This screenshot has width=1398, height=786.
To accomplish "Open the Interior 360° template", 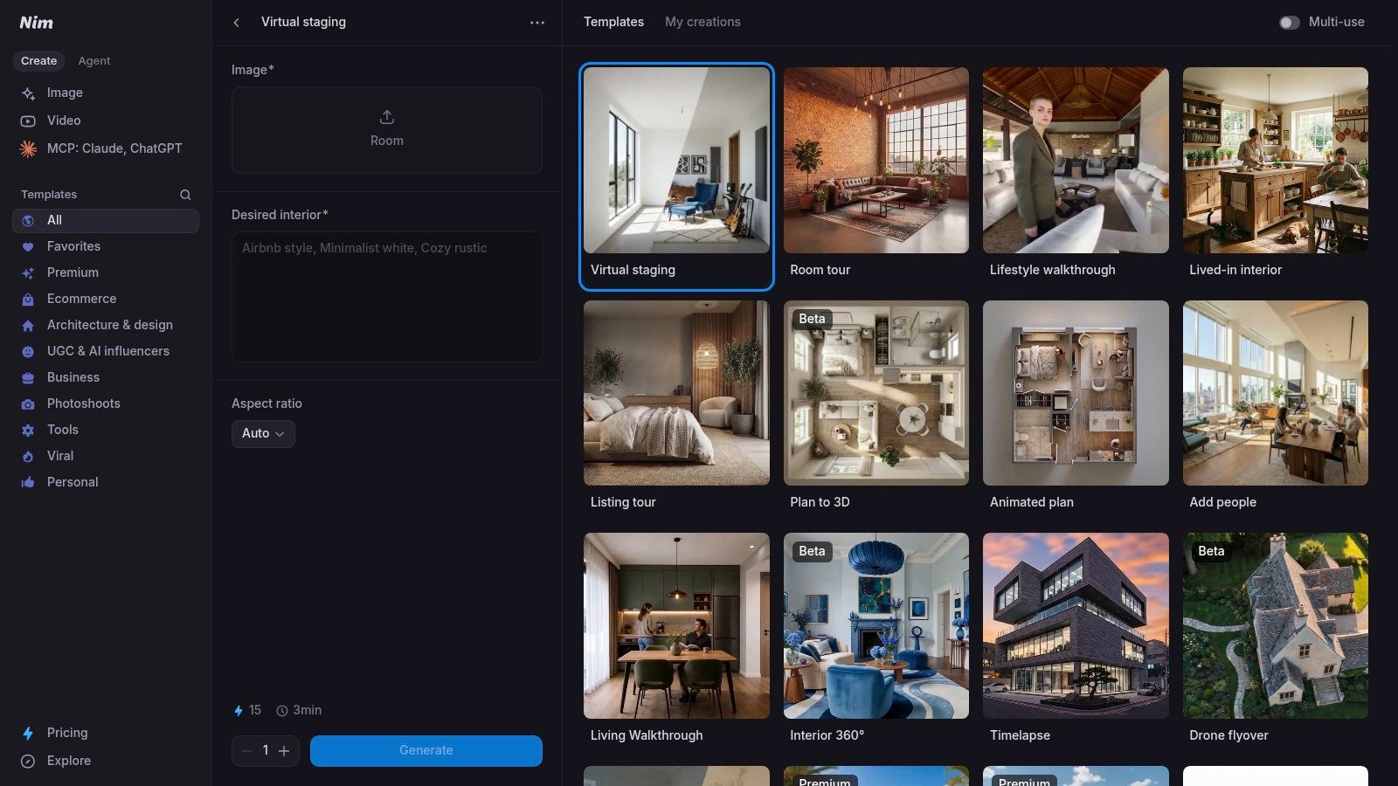I will tap(876, 626).
